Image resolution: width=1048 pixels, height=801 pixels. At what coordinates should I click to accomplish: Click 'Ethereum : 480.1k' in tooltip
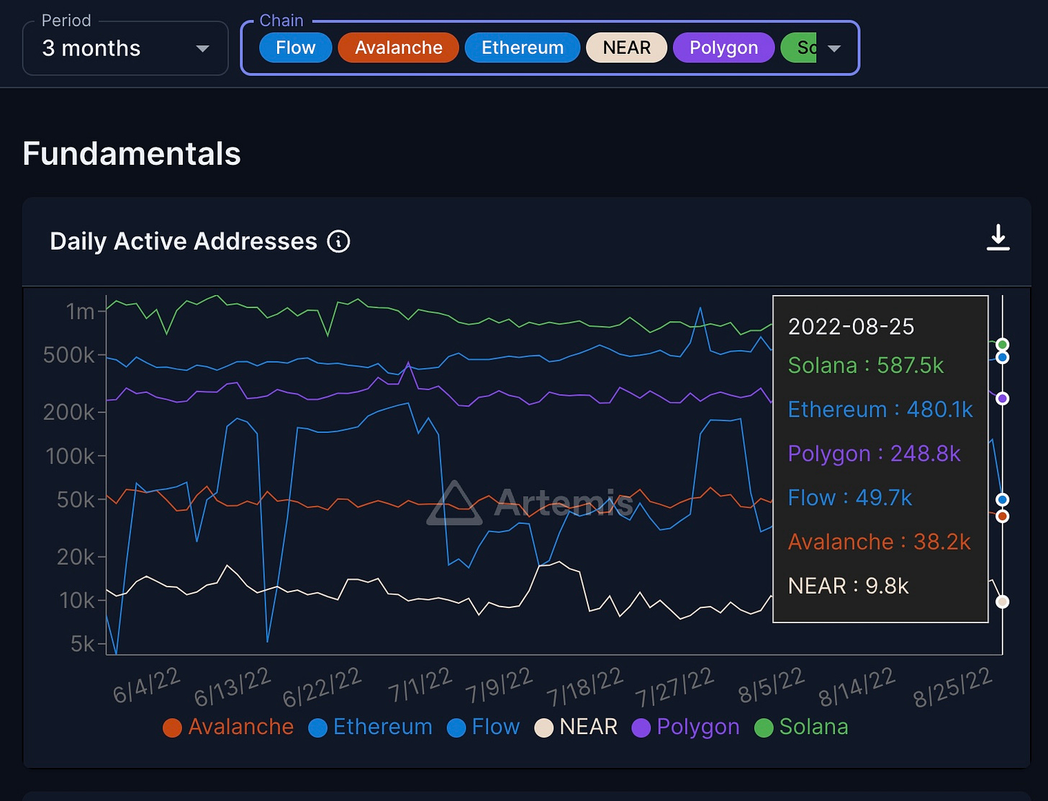pos(880,409)
